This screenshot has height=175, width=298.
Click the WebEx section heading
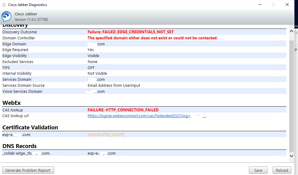[x=12, y=103]
